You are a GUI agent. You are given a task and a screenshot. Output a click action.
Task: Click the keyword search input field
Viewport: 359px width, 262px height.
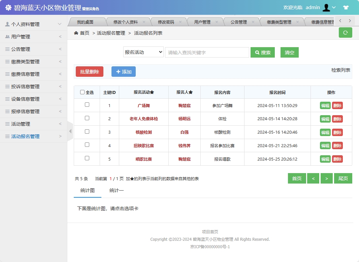point(207,52)
